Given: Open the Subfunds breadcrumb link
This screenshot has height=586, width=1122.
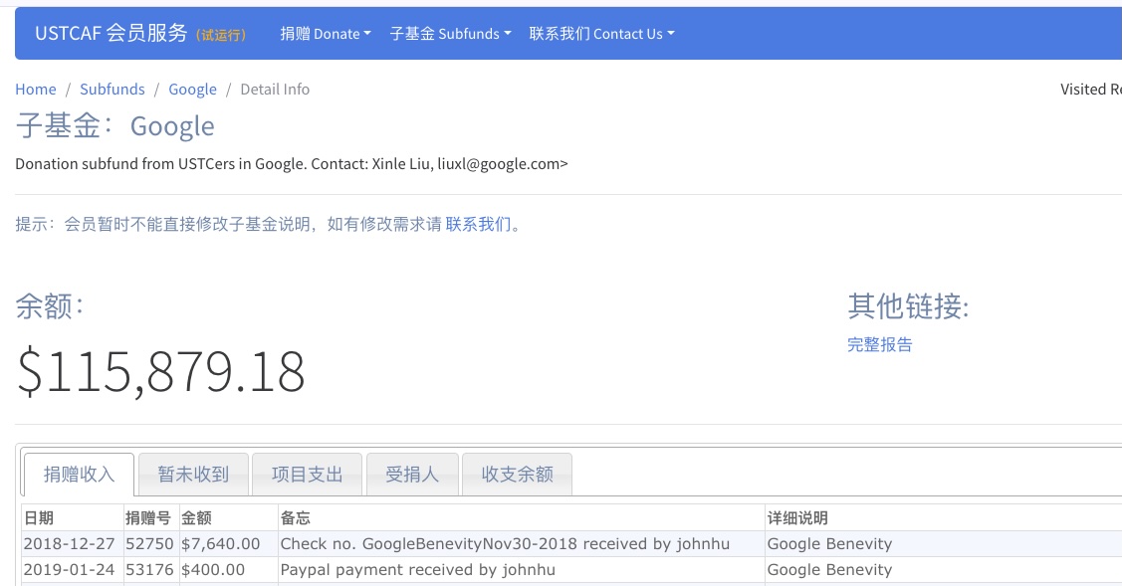Looking at the screenshot, I should click(x=112, y=89).
